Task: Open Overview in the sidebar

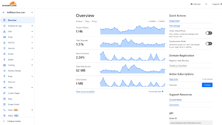Action: pyautogui.click(x=17, y=20)
